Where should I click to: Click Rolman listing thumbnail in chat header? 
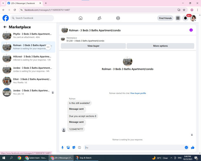[x=65, y=30]
